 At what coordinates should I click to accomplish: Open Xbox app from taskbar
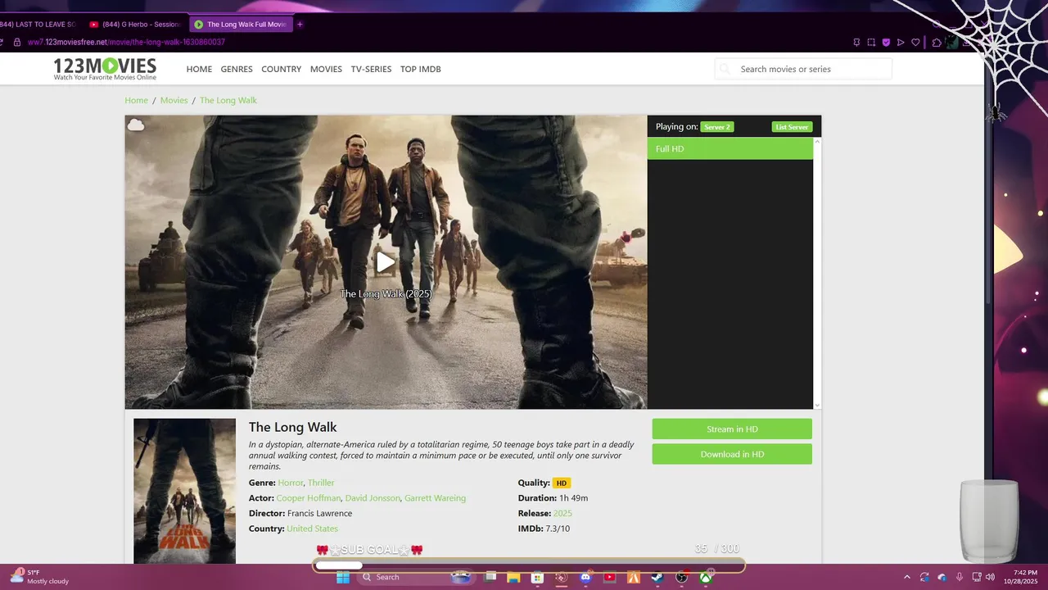705,577
